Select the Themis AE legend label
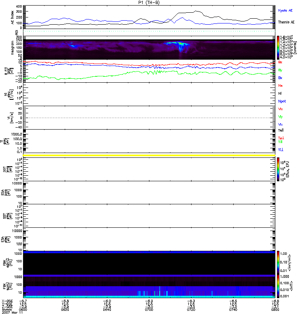 286,22
